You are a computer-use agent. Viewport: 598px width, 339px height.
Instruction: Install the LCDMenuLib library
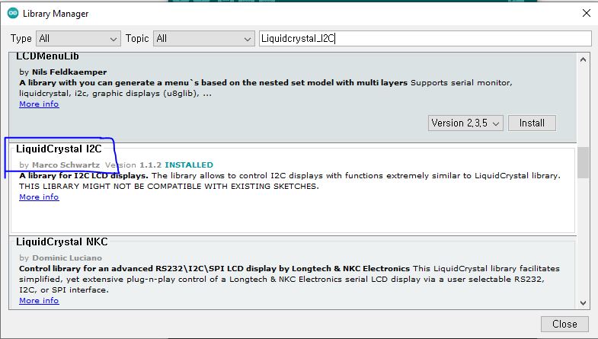point(532,123)
